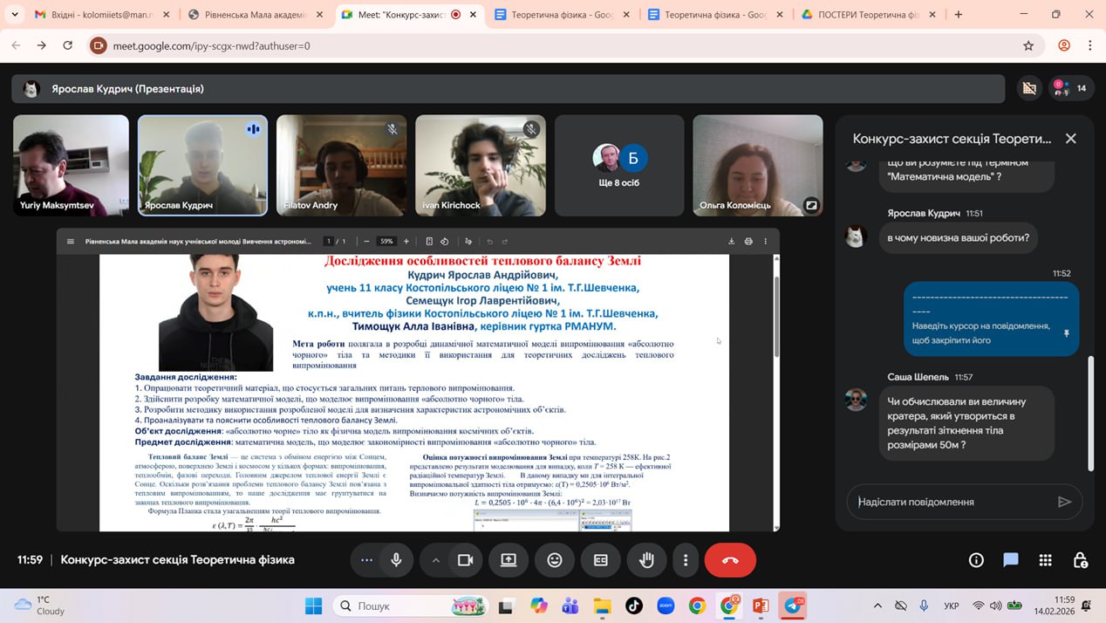
Task: Expand video settings arrow beside camera
Action: (435, 560)
